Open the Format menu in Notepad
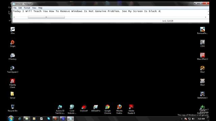 coord(27,8)
